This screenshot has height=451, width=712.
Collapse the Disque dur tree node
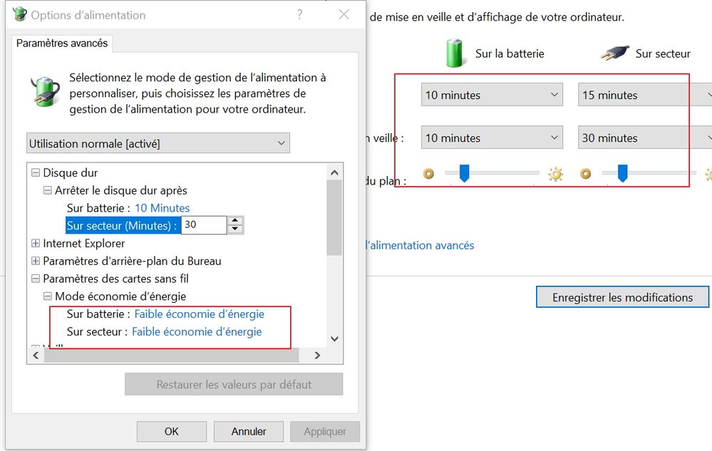[36, 172]
